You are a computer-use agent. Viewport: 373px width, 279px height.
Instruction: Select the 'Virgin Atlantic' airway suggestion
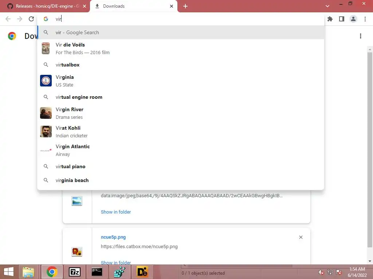[x=181, y=150]
